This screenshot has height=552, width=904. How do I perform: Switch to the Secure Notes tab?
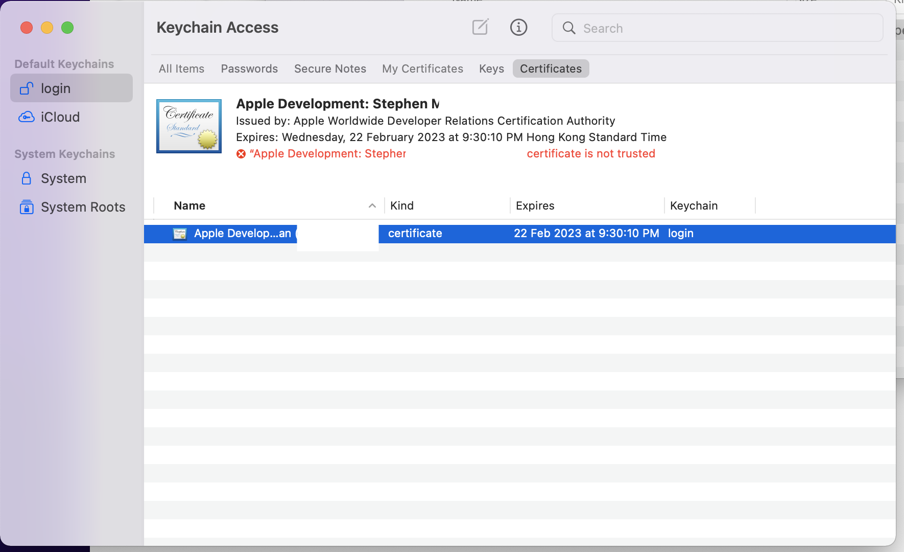click(x=330, y=68)
